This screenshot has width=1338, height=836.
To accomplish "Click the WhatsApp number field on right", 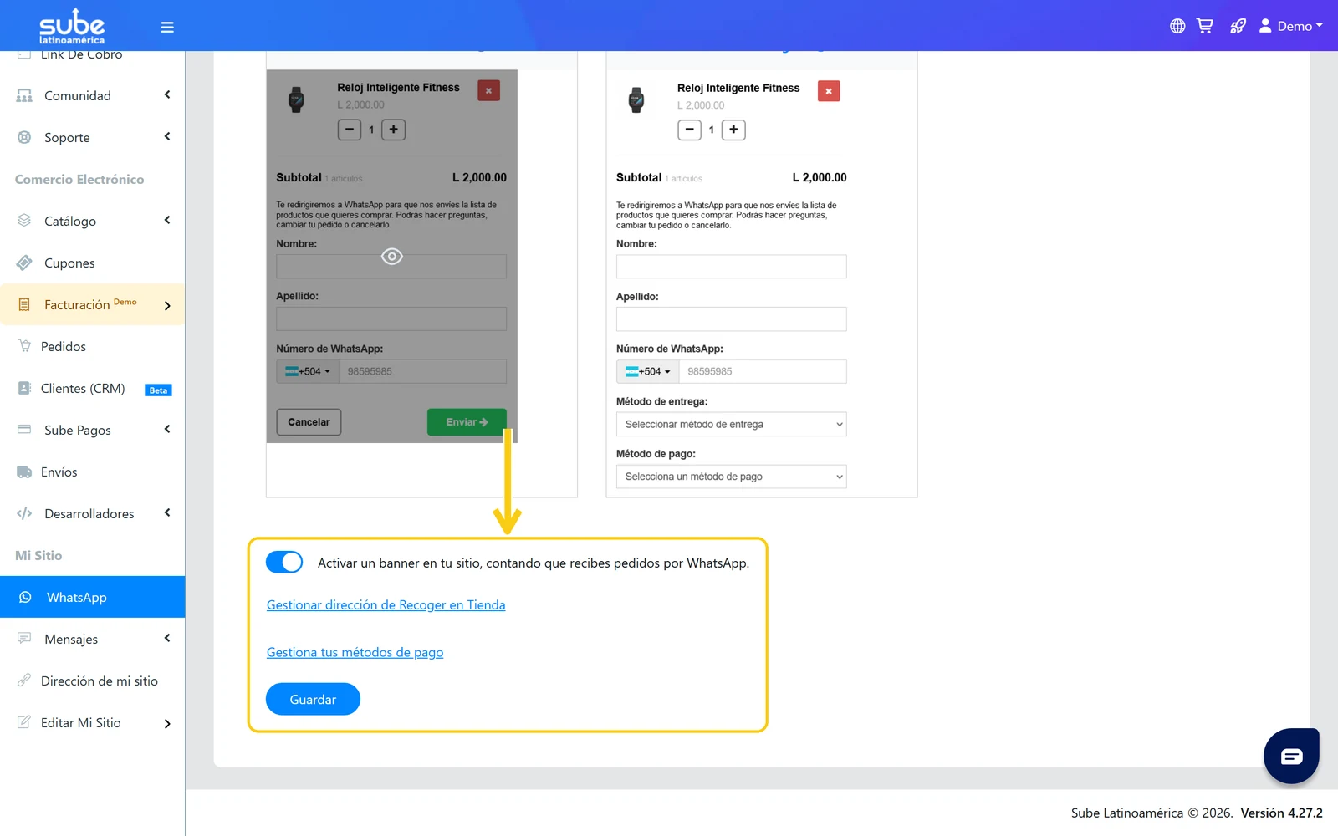I will point(763,371).
